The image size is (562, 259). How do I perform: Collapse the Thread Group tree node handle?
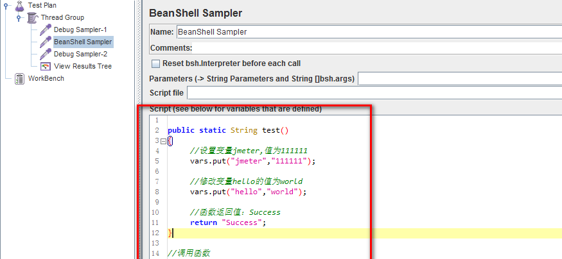coord(19,17)
